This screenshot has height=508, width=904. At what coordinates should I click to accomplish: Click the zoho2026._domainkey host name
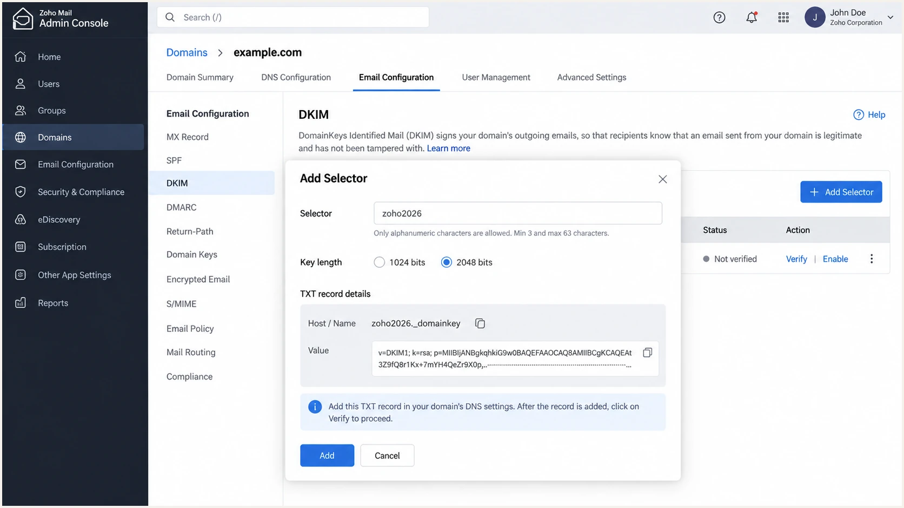pos(416,323)
